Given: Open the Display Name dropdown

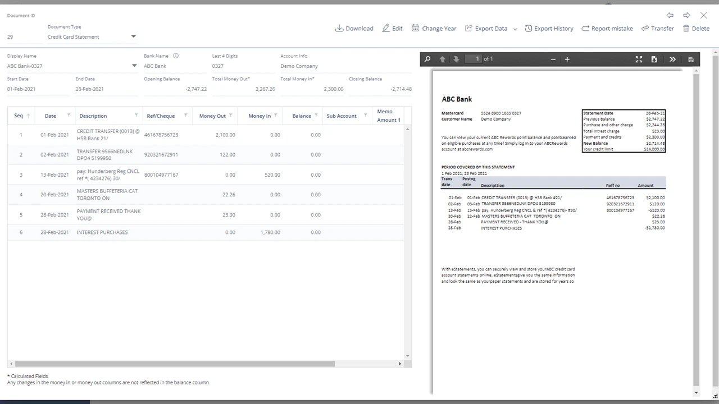Looking at the screenshot, I should click(x=134, y=65).
